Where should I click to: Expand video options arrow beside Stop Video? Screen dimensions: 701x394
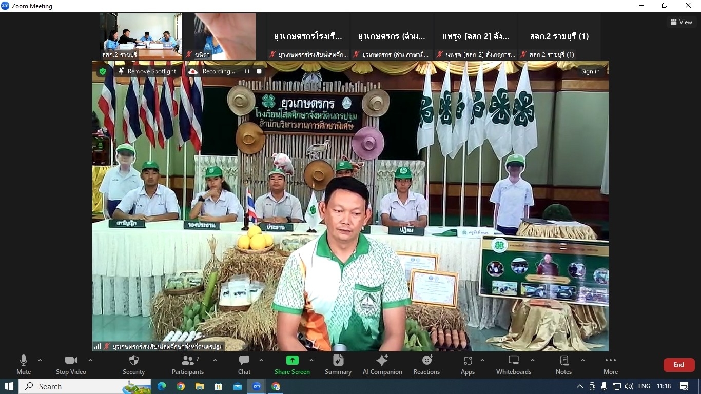90,360
